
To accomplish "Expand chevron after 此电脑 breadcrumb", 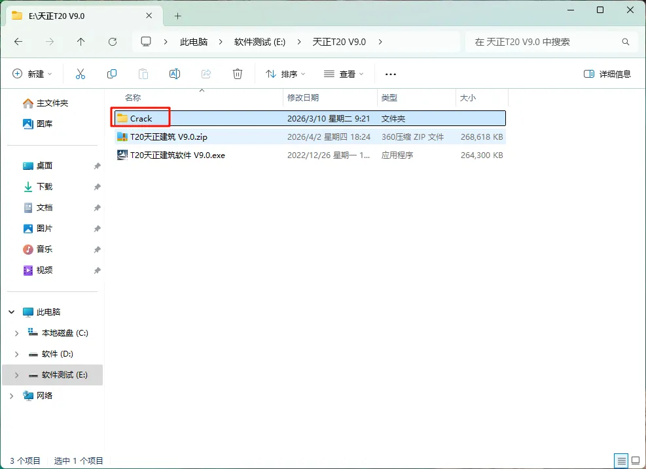I will pos(221,42).
